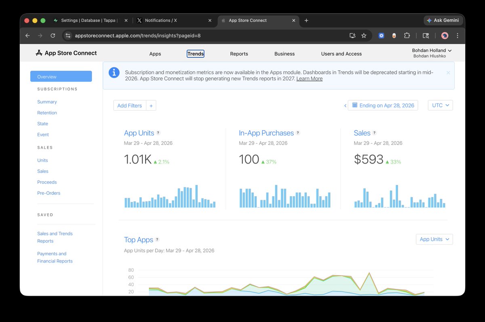Go to the Business tab
485x322 pixels.
click(x=285, y=54)
